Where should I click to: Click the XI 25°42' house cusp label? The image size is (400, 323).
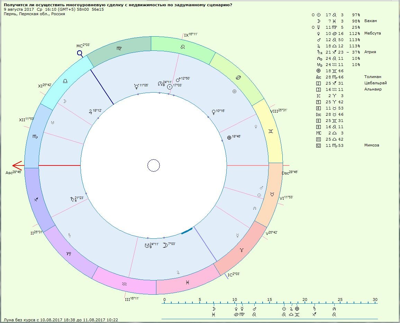[x=45, y=86]
